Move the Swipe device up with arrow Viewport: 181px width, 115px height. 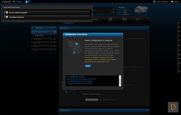[x=51, y=46]
